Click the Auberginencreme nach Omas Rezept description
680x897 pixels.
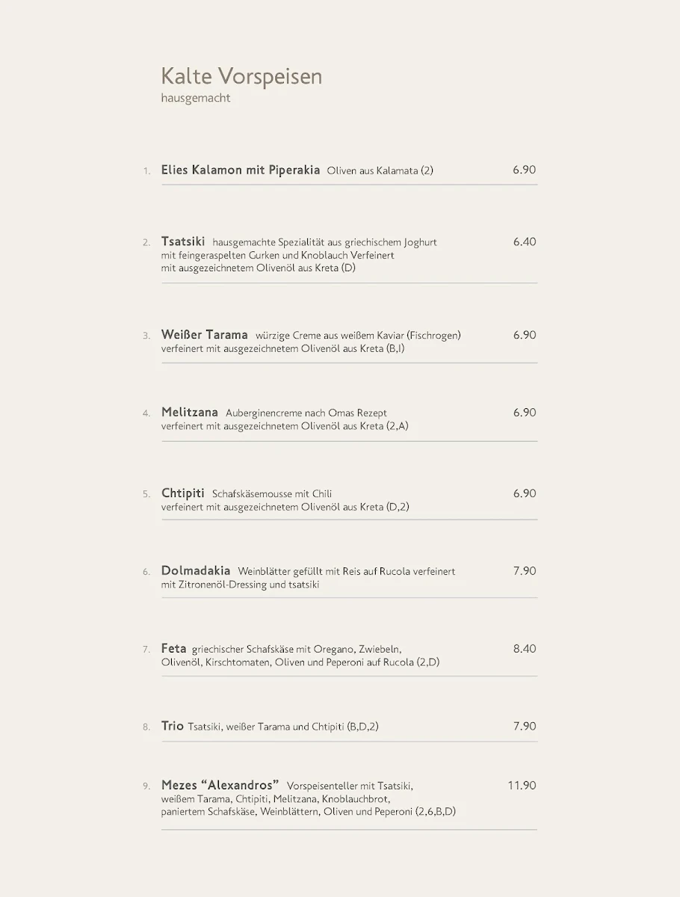coord(306,413)
